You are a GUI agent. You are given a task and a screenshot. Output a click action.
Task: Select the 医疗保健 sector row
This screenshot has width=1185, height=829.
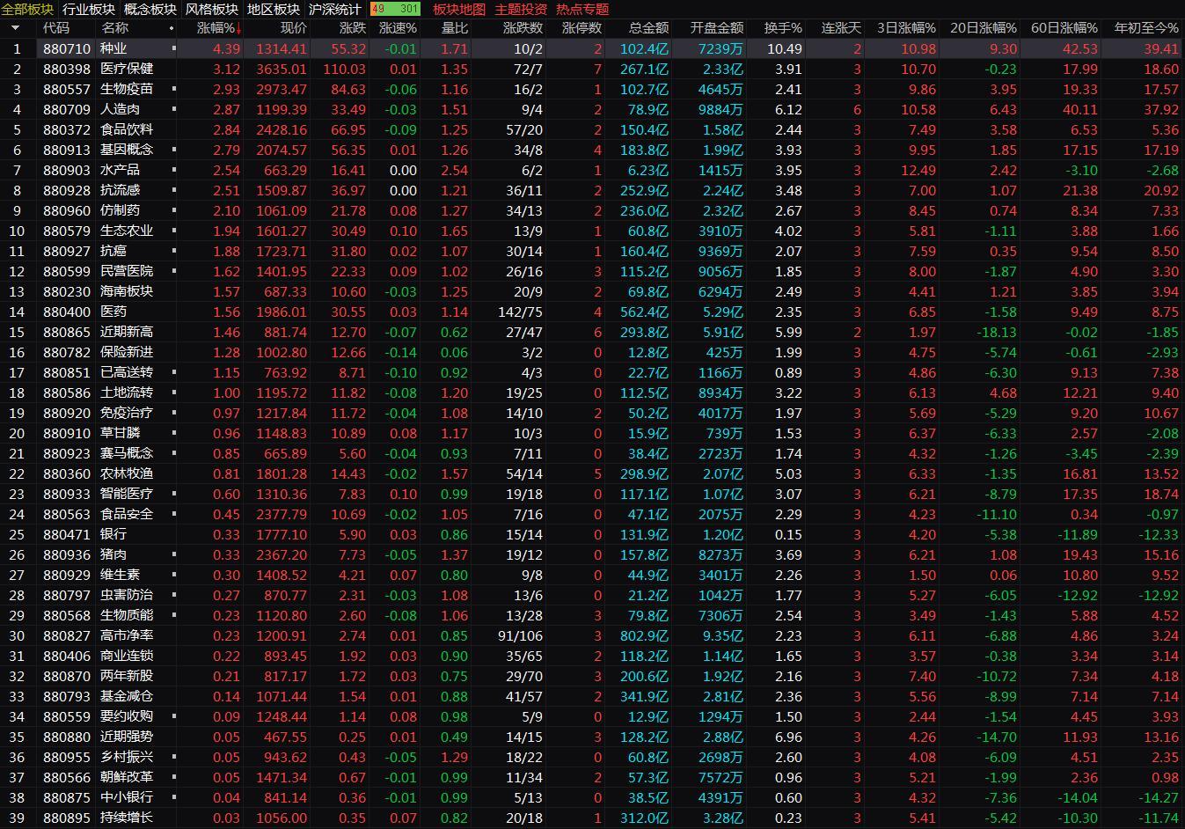click(592, 69)
